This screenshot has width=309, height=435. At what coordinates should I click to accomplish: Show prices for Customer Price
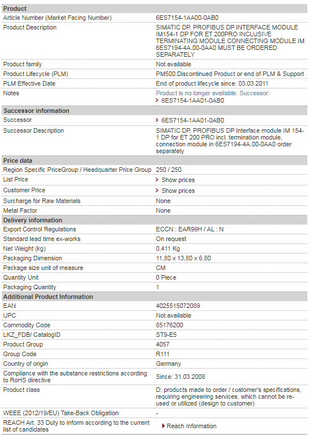point(178,191)
